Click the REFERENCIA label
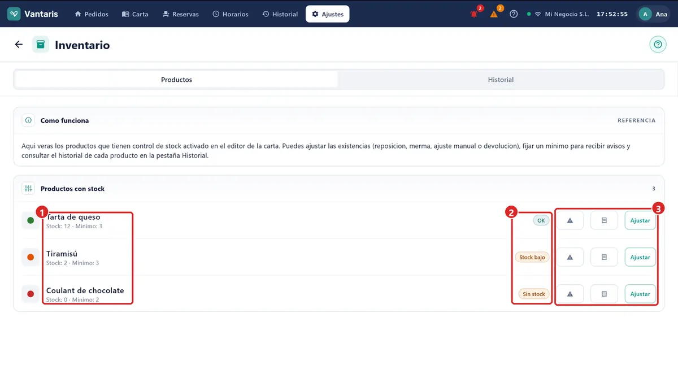Image resolution: width=678 pixels, height=391 pixels. tap(636, 120)
